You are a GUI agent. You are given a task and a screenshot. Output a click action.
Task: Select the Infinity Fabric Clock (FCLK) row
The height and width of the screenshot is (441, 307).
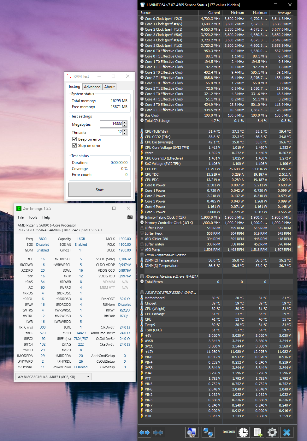pos(216,217)
